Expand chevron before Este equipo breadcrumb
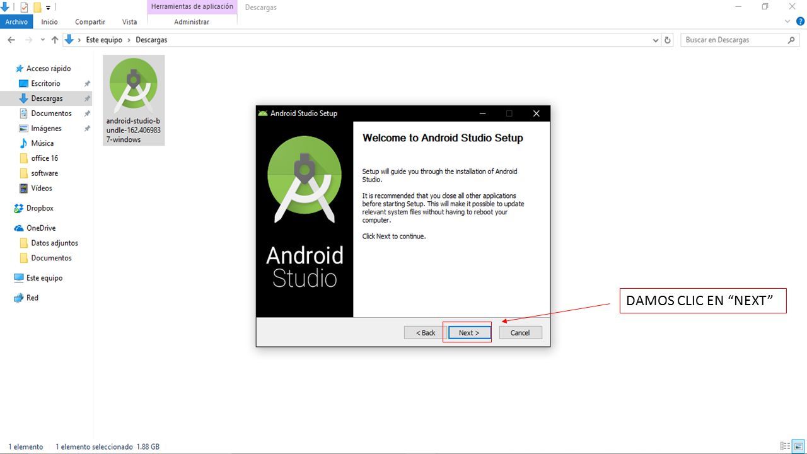Image resolution: width=807 pixels, height=454 pixels. click(x=79, y=40)
